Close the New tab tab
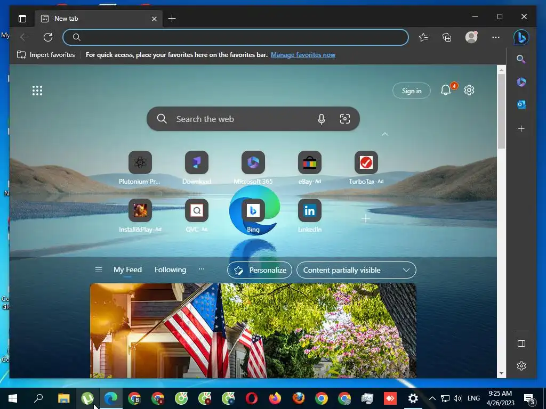Image resolution: width=546 pixels, height=409 pixels. tap(154, 19)
